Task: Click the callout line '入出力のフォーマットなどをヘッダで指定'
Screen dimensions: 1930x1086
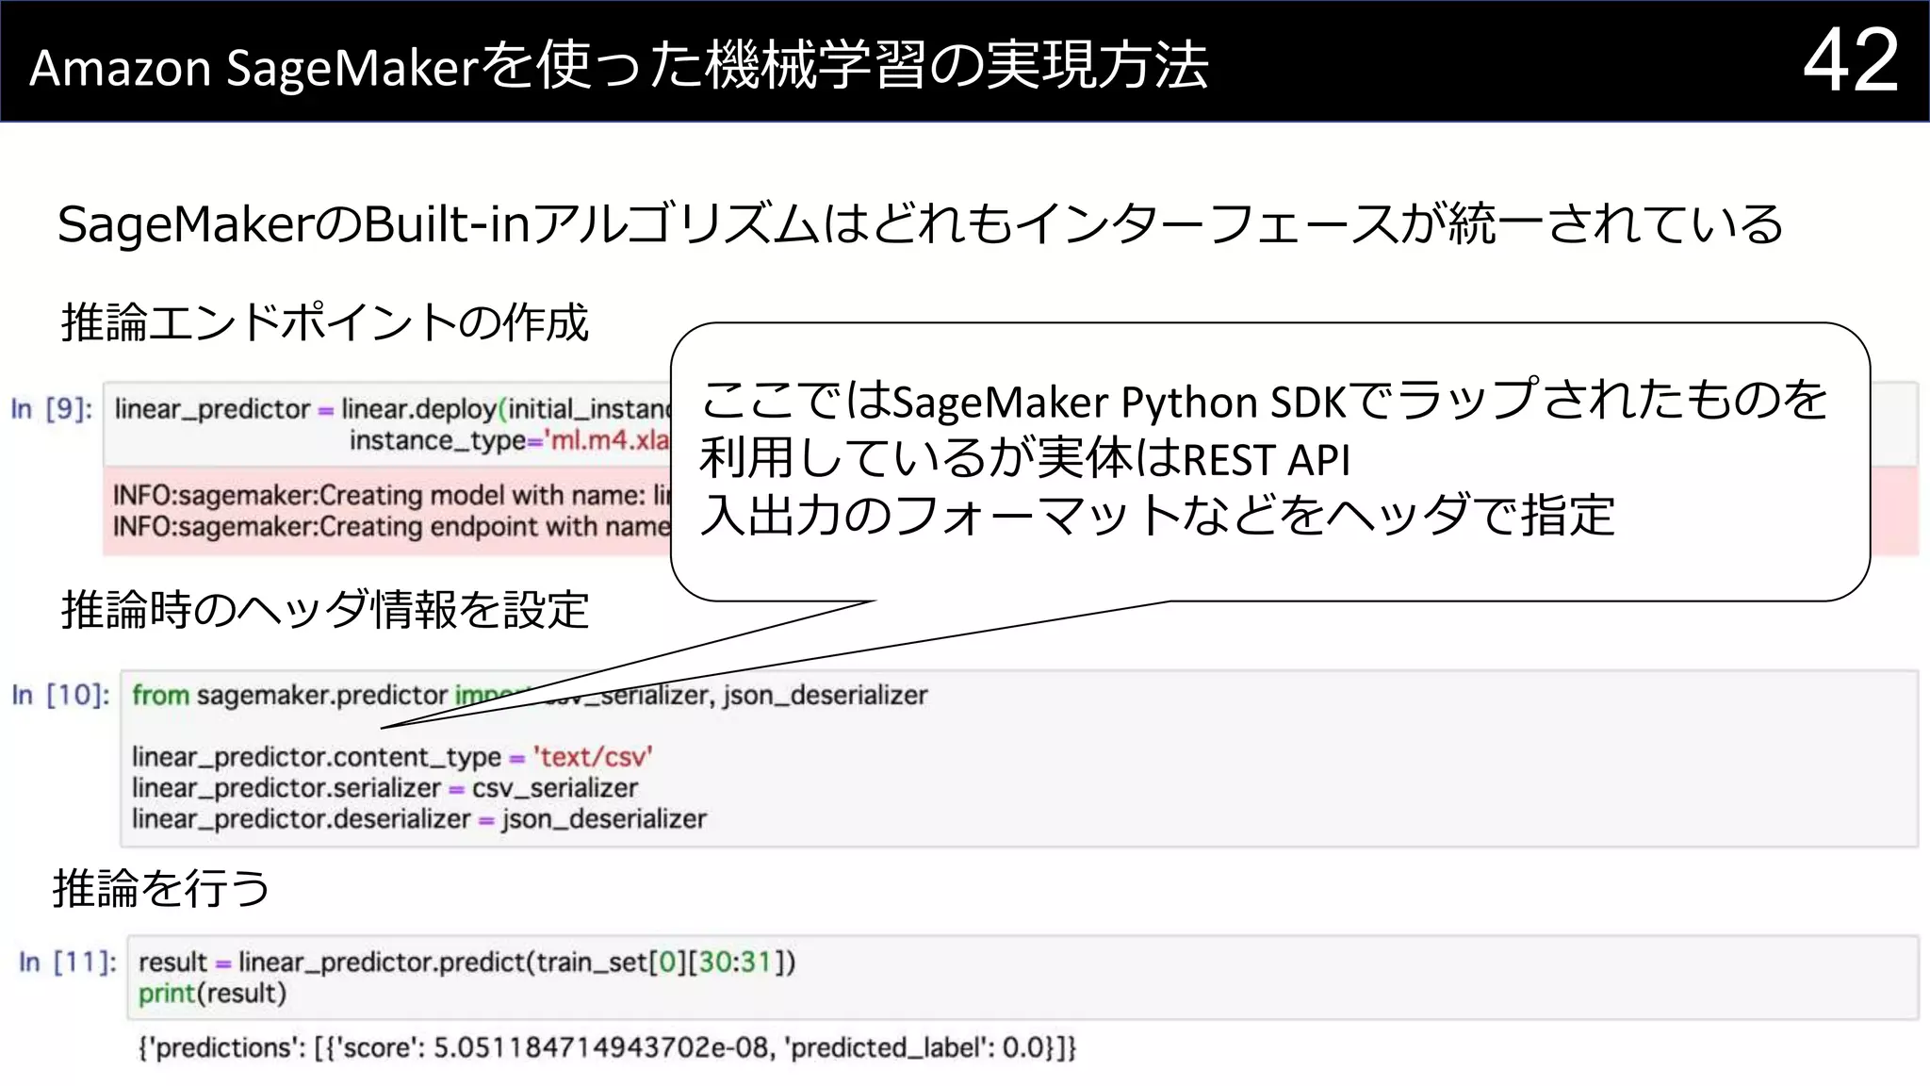Action: [1157, 515]
